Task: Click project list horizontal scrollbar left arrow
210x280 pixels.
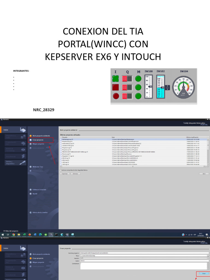Action: pyautogui.click(x=61, y=167)
